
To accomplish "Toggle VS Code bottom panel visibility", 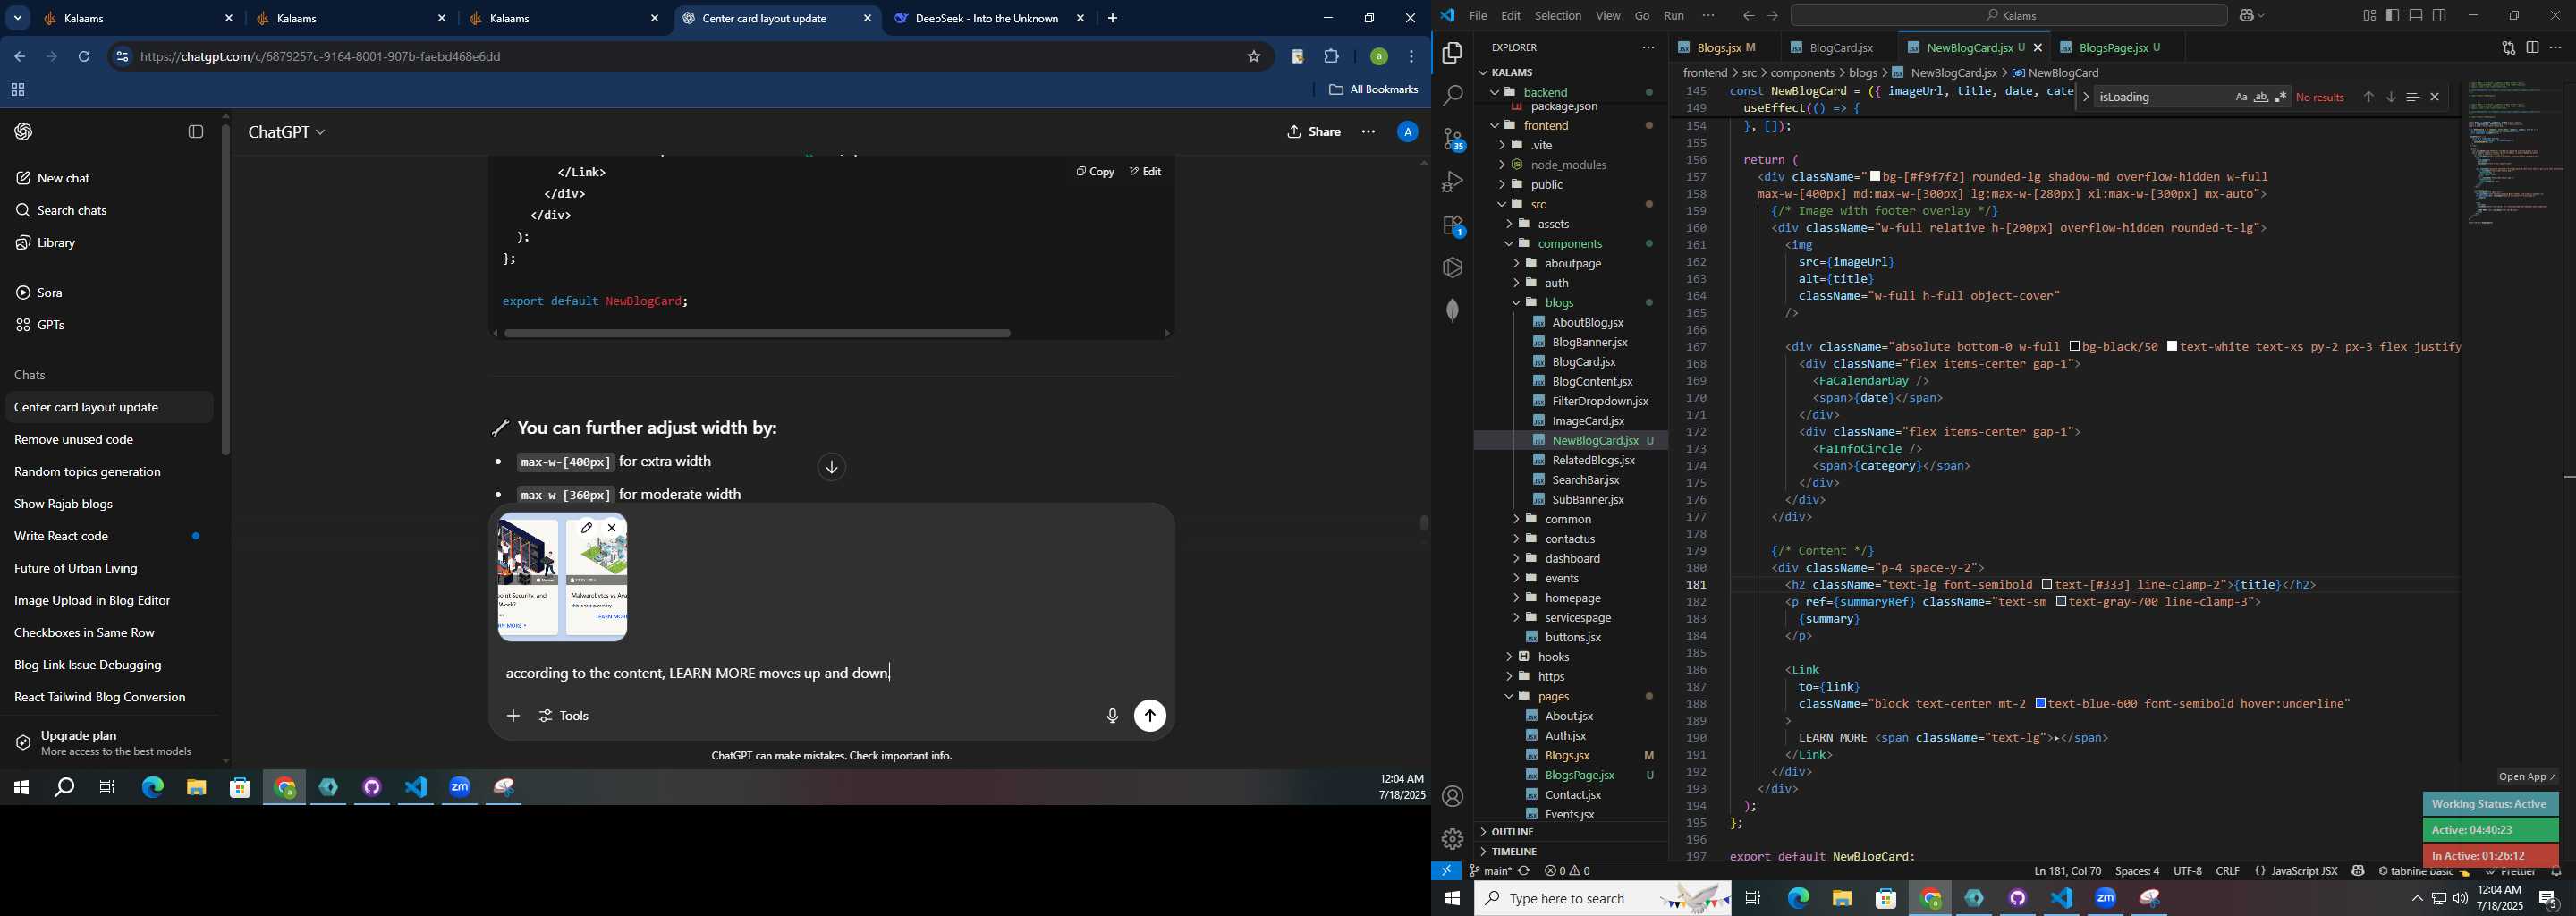I will (x=2416, y=16).
